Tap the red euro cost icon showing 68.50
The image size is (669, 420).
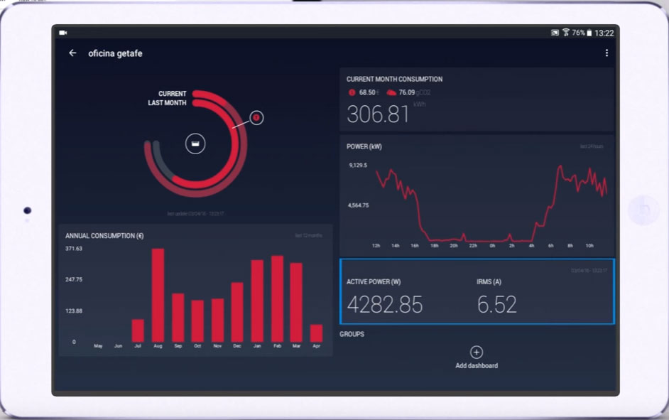coord(352,92)
